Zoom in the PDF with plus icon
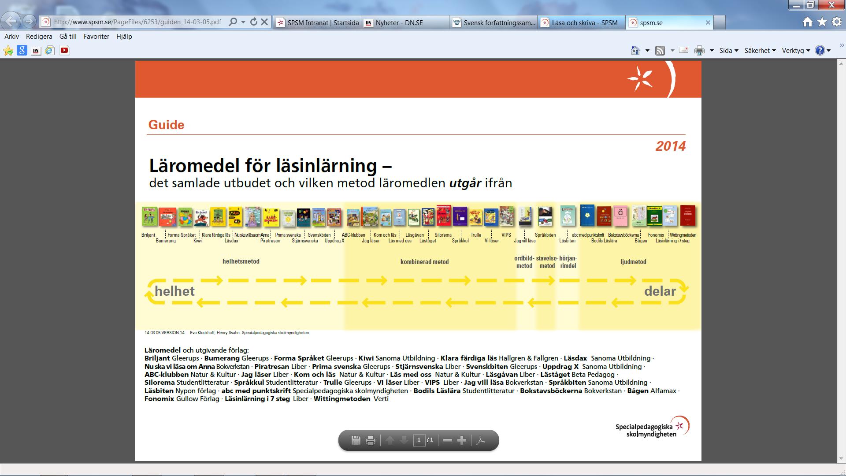846x476 pixels. point(462,440)
